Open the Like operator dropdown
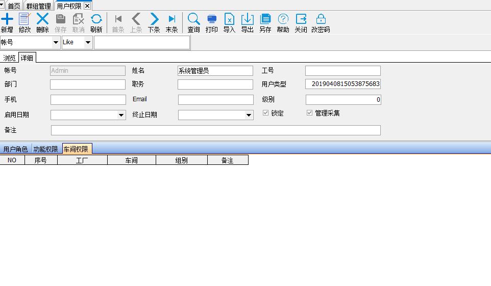 (x=88, y=42)
